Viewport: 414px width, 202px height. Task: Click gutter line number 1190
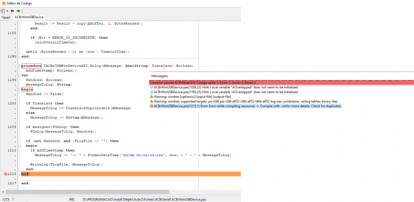pyautogui.click(x=12, y=56)
